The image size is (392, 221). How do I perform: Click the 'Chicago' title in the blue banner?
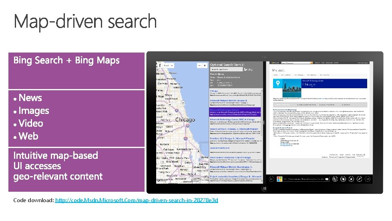[x=309, y=84]
